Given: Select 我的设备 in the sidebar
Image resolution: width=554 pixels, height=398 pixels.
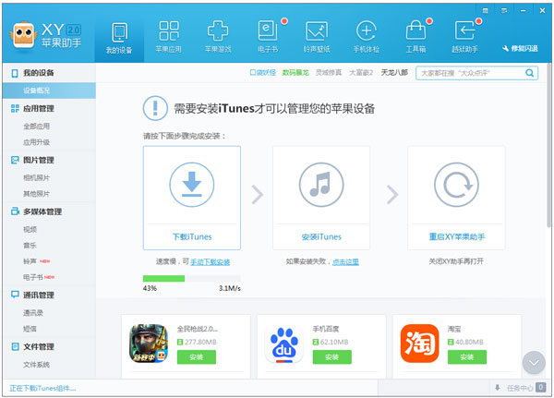Looking at the screenshot, I should [39, 73].
